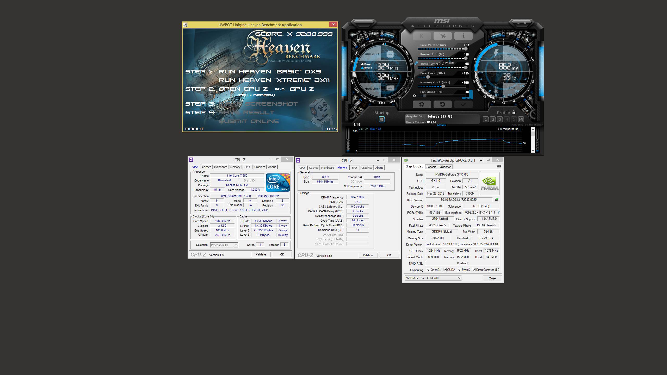Switch to the Validation tab in GPU-Z
The image size is (667, 375).
tap(445, 167)
